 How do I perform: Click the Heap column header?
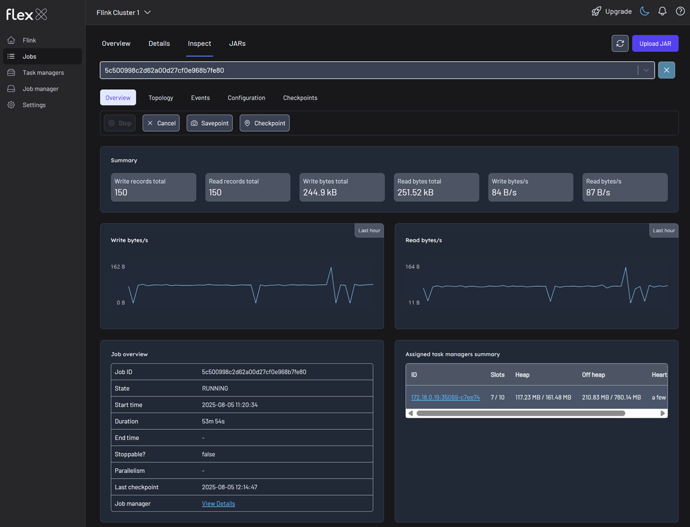522,375
